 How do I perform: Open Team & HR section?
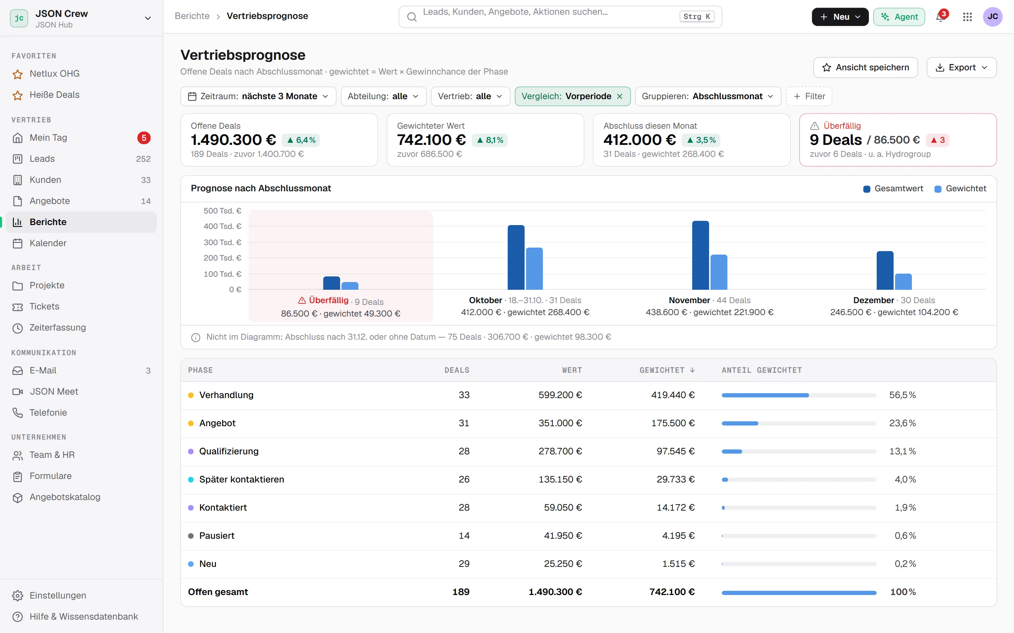tap(81, 455)
